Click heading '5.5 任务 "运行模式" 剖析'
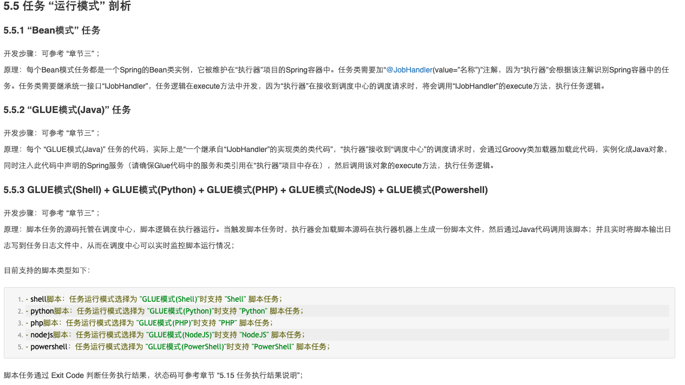685x385 pixels. point(67,6)
